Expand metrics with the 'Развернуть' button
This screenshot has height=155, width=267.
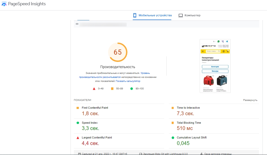tap(250, 100)
